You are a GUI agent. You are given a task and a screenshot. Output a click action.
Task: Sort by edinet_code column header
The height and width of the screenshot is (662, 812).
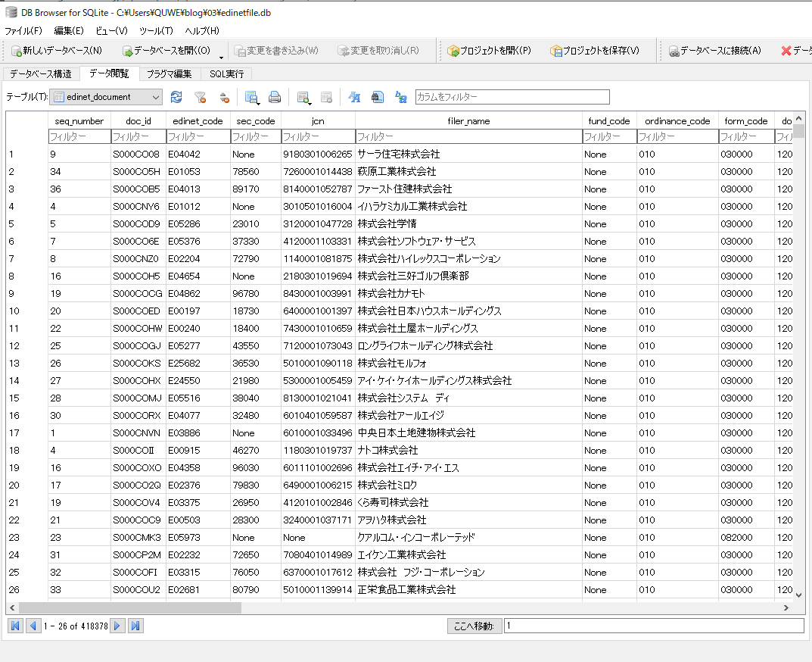(x=198, y=120)
